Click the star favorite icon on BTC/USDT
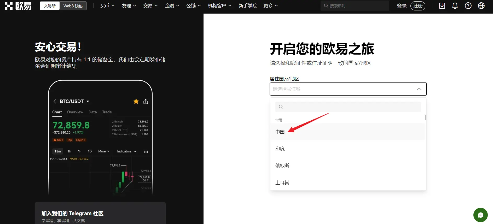The image size is (493, 224). pos(136,102)
